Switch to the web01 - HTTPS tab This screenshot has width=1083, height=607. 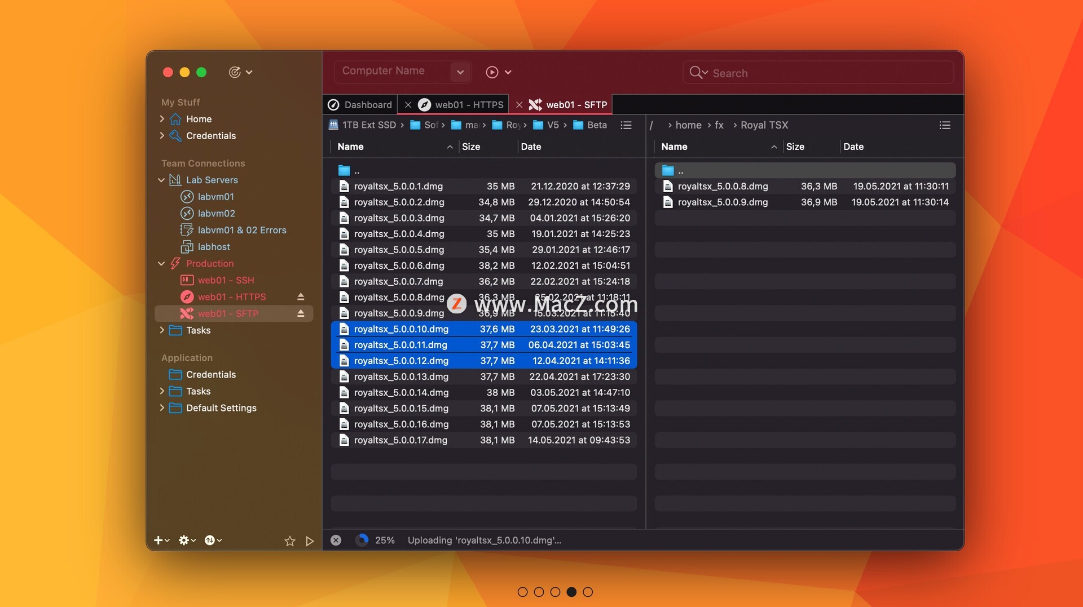[461, 105]
